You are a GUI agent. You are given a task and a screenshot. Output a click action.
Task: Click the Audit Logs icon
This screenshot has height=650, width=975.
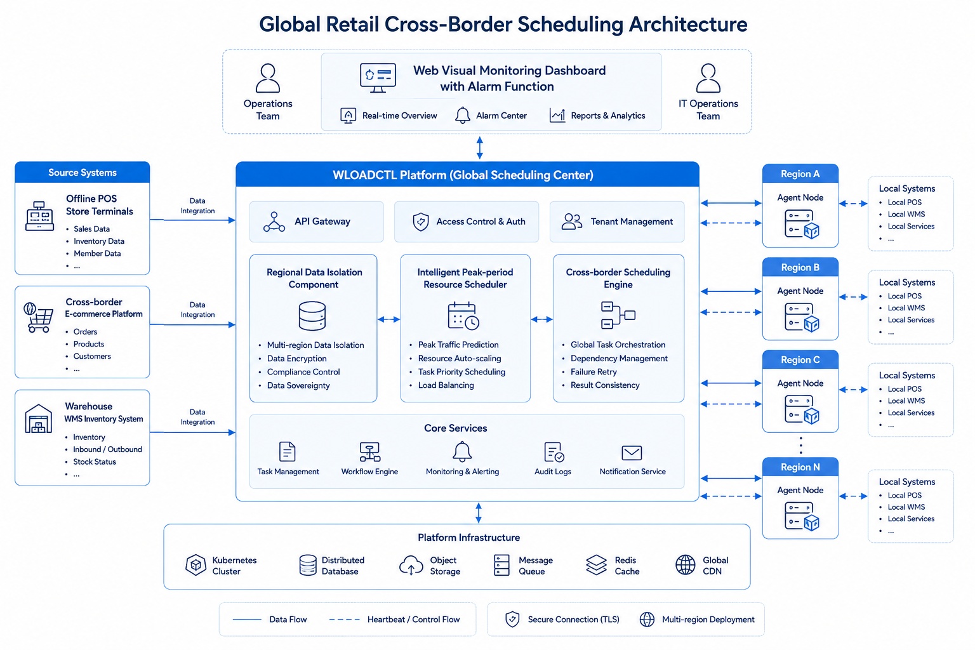point(554,452)
